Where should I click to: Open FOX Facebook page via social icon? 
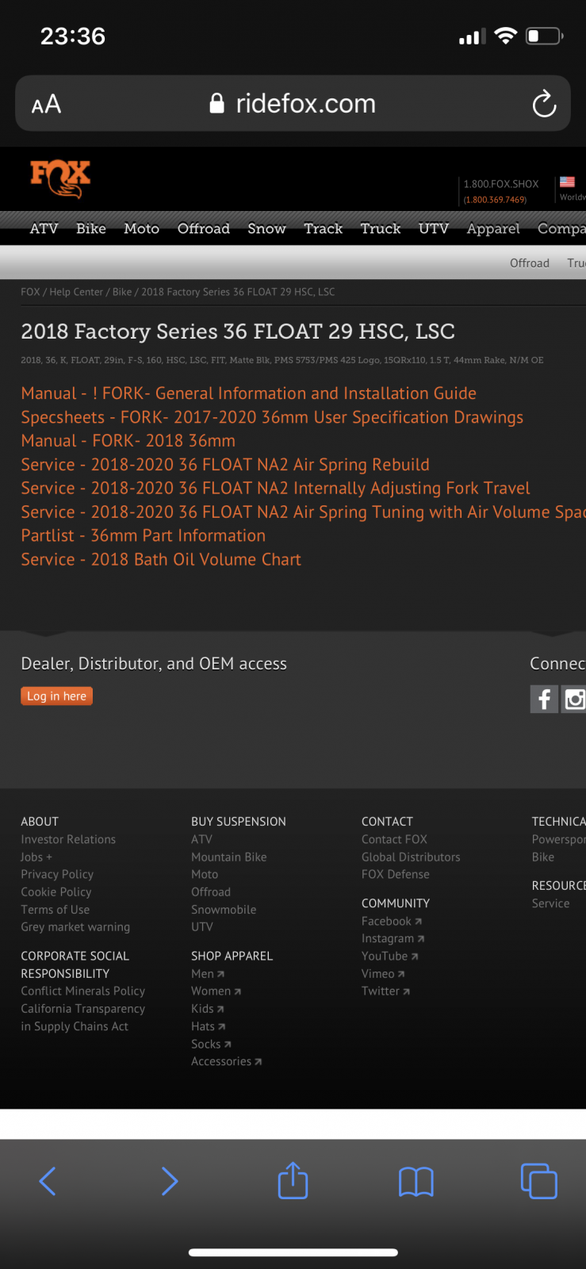544,699
